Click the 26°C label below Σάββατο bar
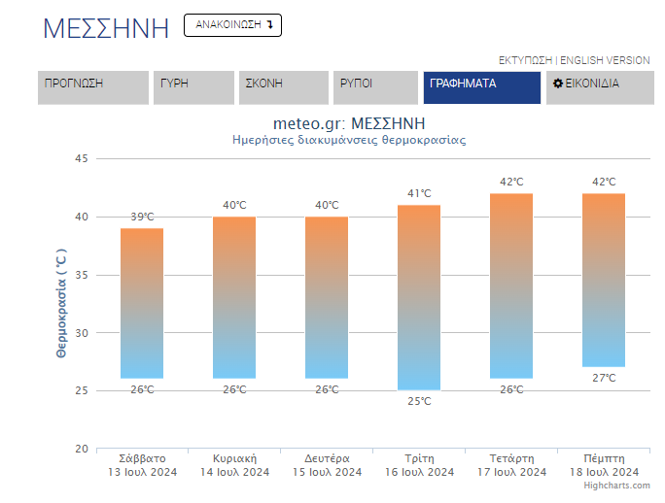This screenshot has width=665, height=503. point(142,389)
